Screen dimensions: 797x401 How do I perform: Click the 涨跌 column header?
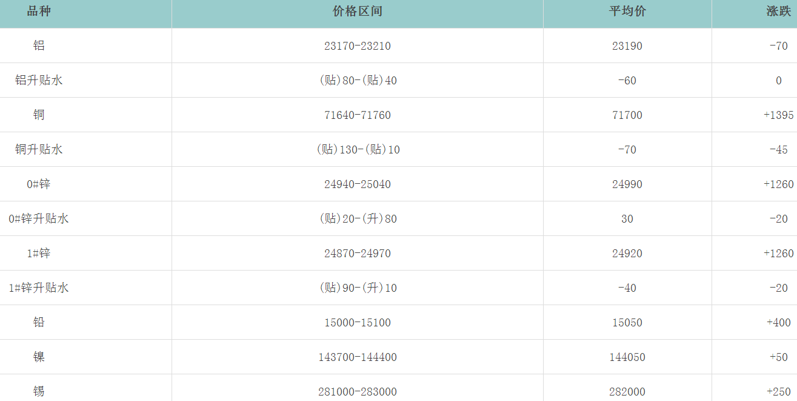click(x=778, y=12)
